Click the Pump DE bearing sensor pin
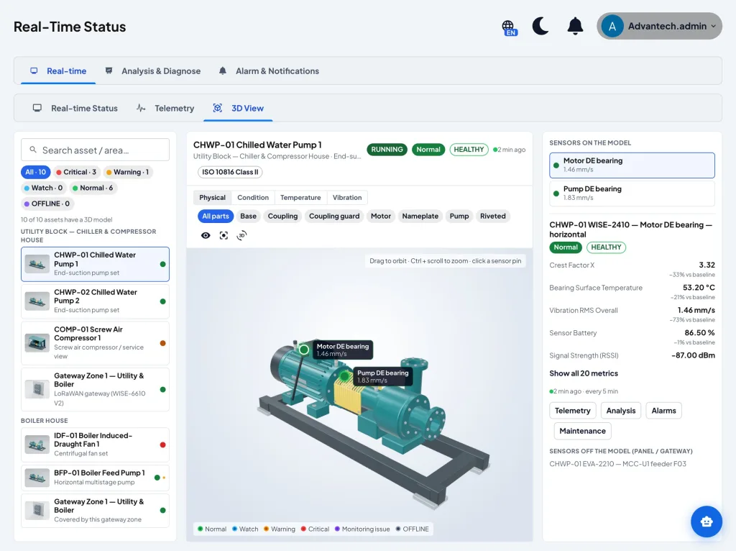The image size is (736, 551). (x=345, y=375)
